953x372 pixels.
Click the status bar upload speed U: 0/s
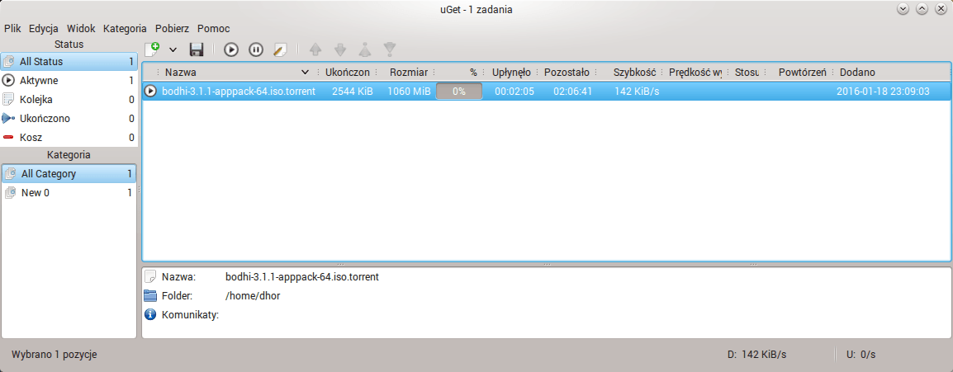[x=861, y=355]
